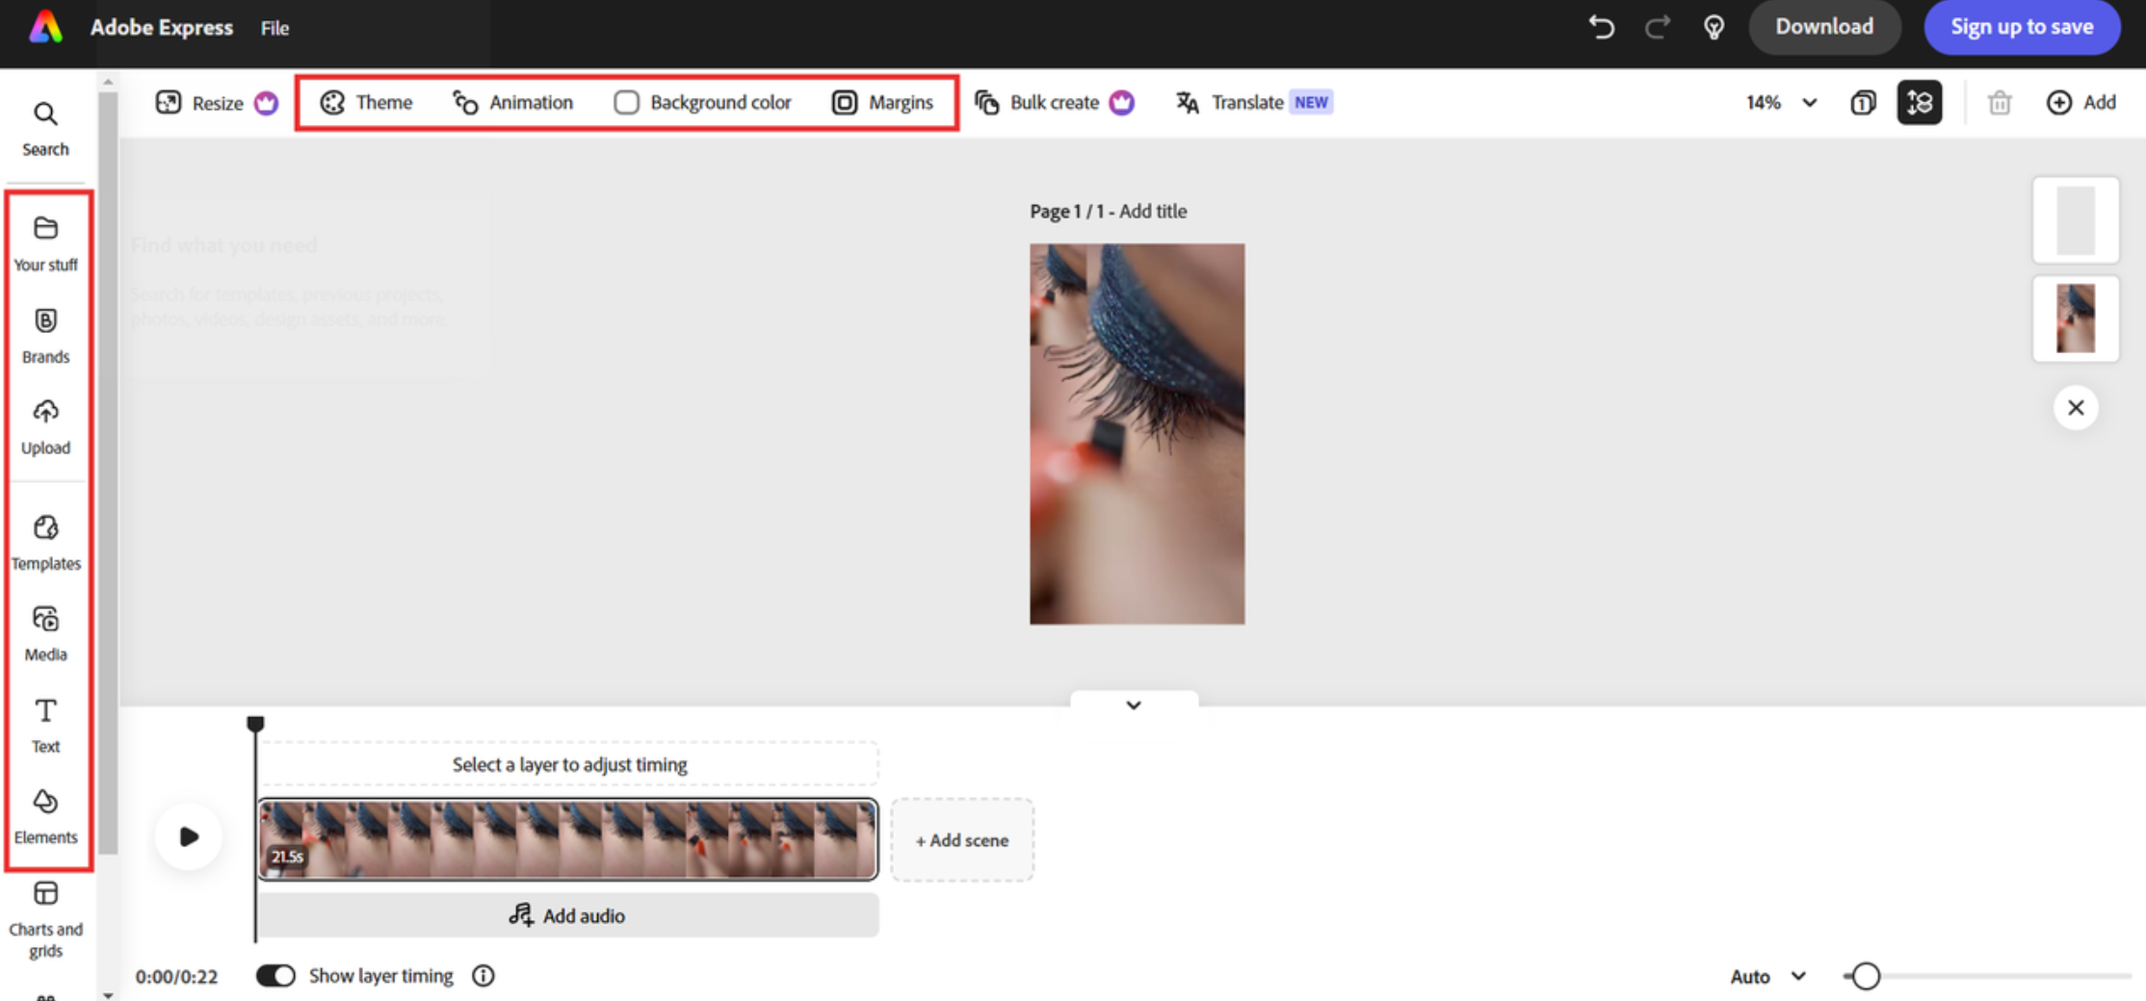Select the Text tool

click(45, 724)
